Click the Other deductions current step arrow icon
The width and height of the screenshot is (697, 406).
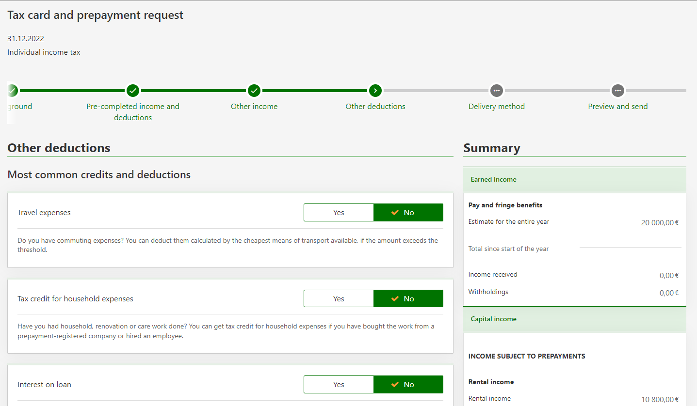[x=375, y=91]
